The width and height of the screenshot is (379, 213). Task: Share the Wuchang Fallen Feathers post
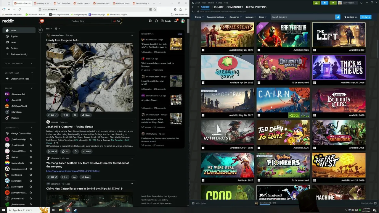(x=85, y=177)
